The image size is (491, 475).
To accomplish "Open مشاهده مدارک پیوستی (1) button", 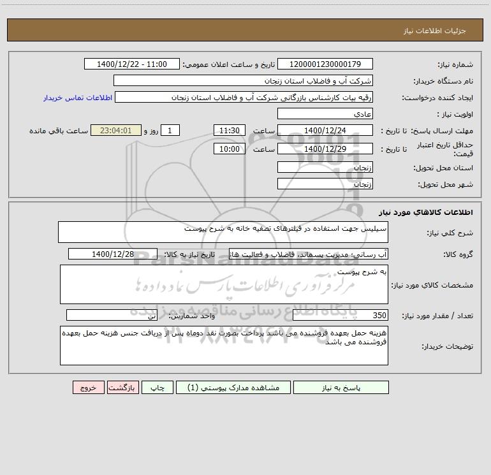I will coord(233,387).
